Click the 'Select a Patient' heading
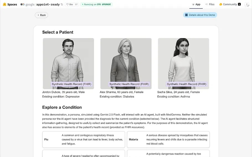 click(x=58, y=32)
